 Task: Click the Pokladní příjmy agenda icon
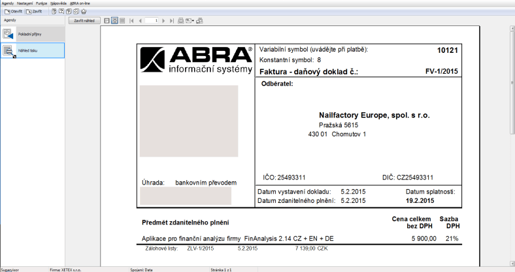8,34
